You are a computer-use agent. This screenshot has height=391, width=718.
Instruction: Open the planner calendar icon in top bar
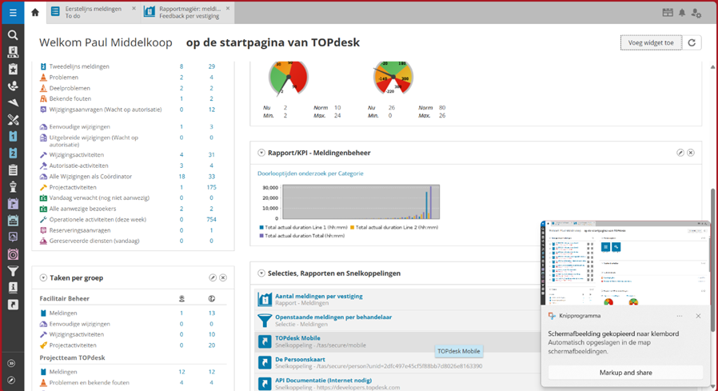[668, 13]
